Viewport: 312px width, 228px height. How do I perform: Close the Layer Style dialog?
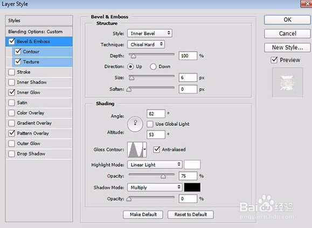point(306,4)
